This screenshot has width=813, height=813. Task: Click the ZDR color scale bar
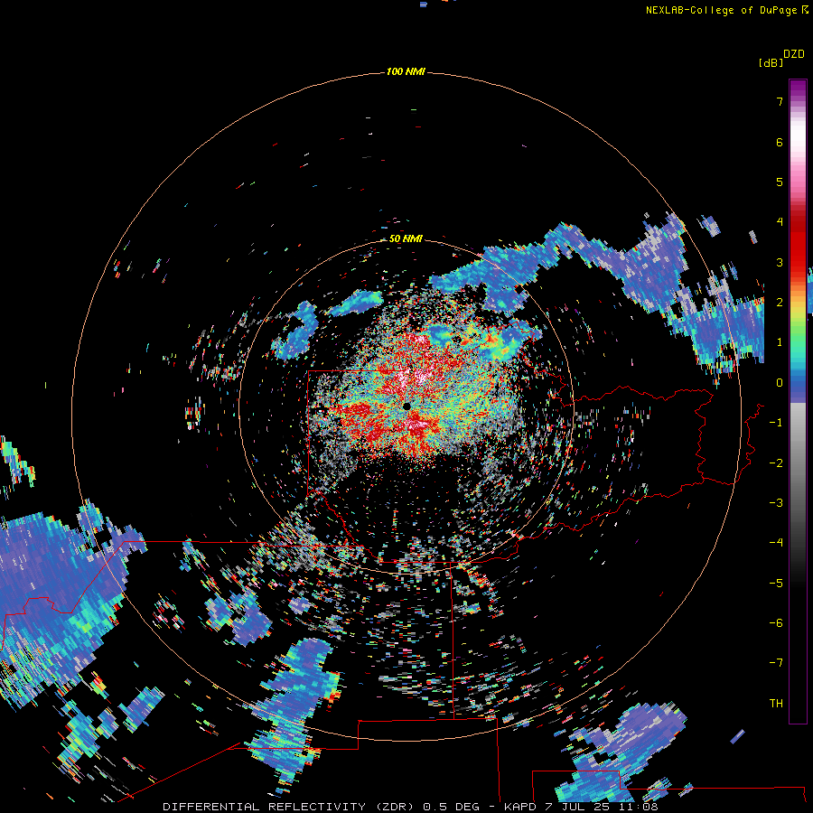[x=798, y=401]
